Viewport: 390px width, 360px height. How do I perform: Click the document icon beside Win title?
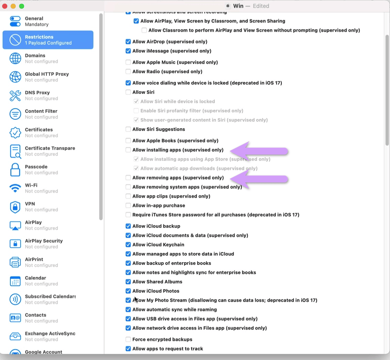pyautogui.click(x=228, y=6)
